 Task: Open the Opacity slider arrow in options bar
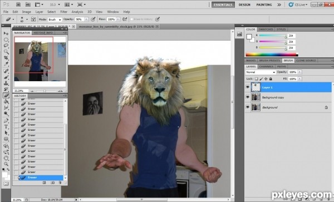pos(86,19)
